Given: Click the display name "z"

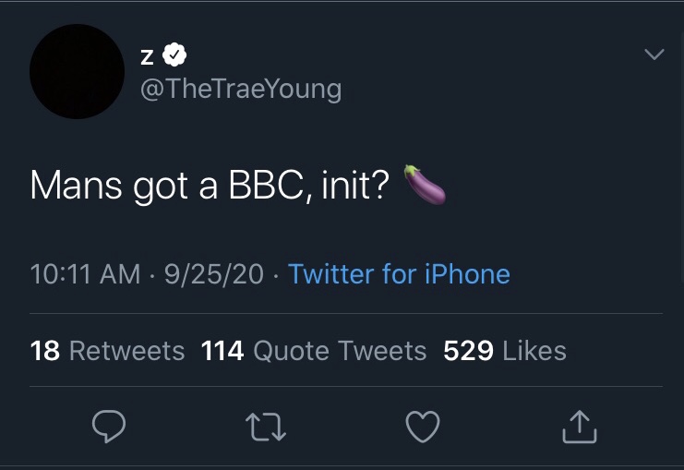Looking at the screenshot, I should click(147, 56).
